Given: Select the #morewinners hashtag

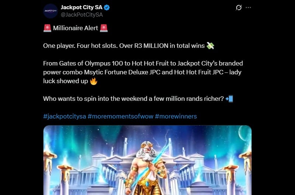Looking at the screenshot, I should click(x=176, y=116).
